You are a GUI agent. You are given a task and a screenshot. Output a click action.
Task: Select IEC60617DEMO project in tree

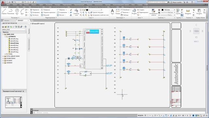pyautogui.click(x=11, y=58)
